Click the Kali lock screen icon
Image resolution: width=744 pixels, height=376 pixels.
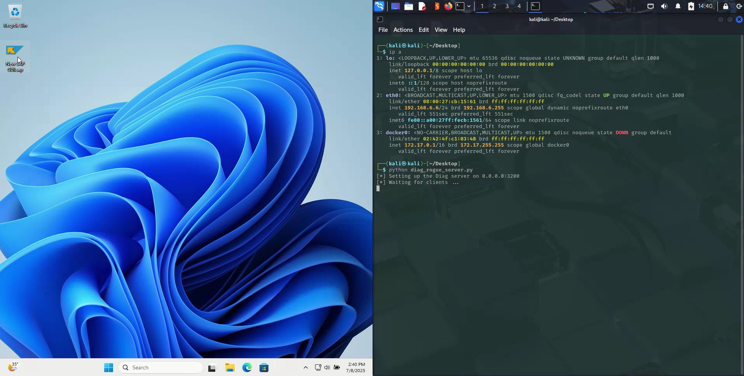click(x=725, y=6)
